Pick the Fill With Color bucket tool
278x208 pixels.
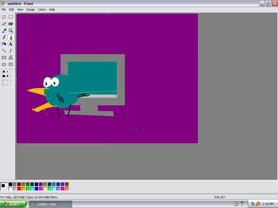11,24
